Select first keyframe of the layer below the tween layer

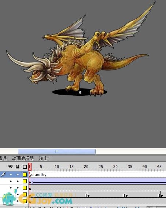point(30,189)
